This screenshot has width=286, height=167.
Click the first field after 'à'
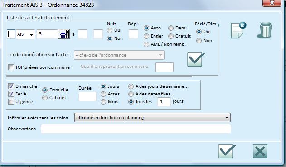(x=82, y=34)
